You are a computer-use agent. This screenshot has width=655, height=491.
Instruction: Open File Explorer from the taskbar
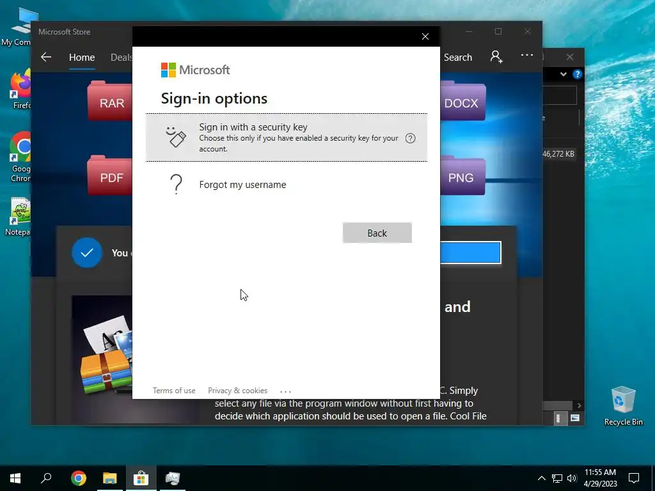click(x=110, y=478)
